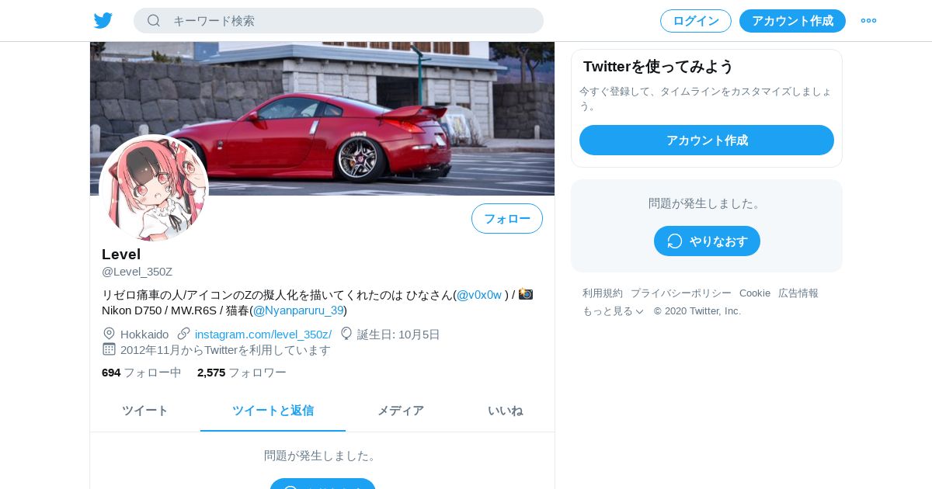The height and width of the screenshot is (489, 932).
Task: Click the フォロー follow button
Action: pyautogui.click(x=507, y=219)
